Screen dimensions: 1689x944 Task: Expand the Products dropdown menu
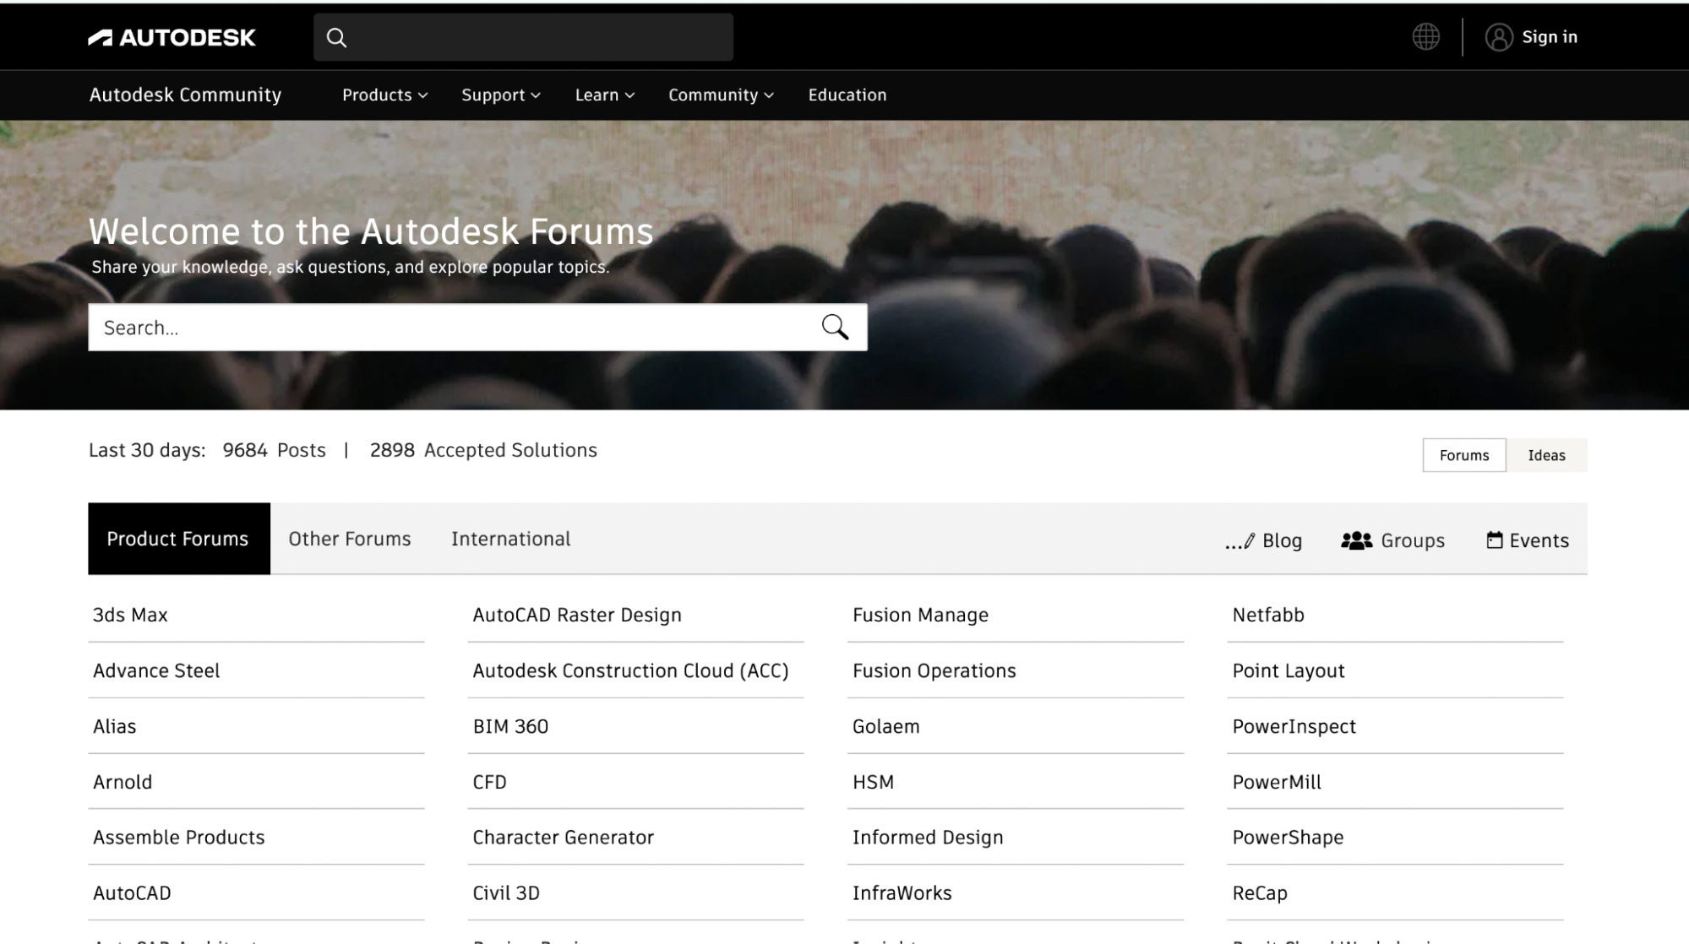384,95
